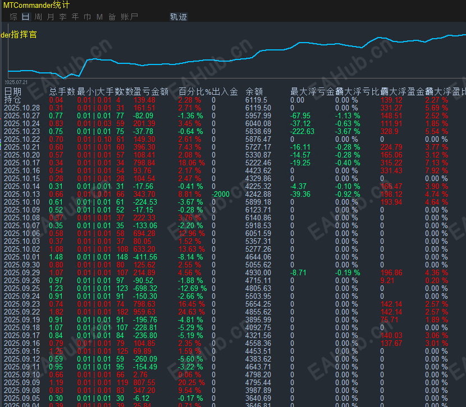The width and height of the screenshot is (466, 407).
Task: Toggle the 轨迹 trajectory button
Action: pyautogui.click(x=178, y=17)
